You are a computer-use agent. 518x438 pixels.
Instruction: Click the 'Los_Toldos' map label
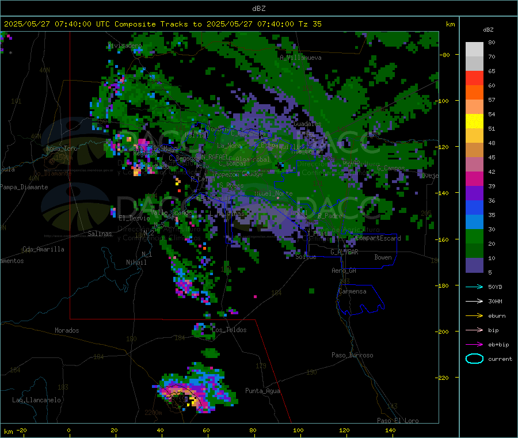(x=229, y=330)
